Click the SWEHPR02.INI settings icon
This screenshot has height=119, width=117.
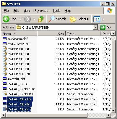(5, 54)
